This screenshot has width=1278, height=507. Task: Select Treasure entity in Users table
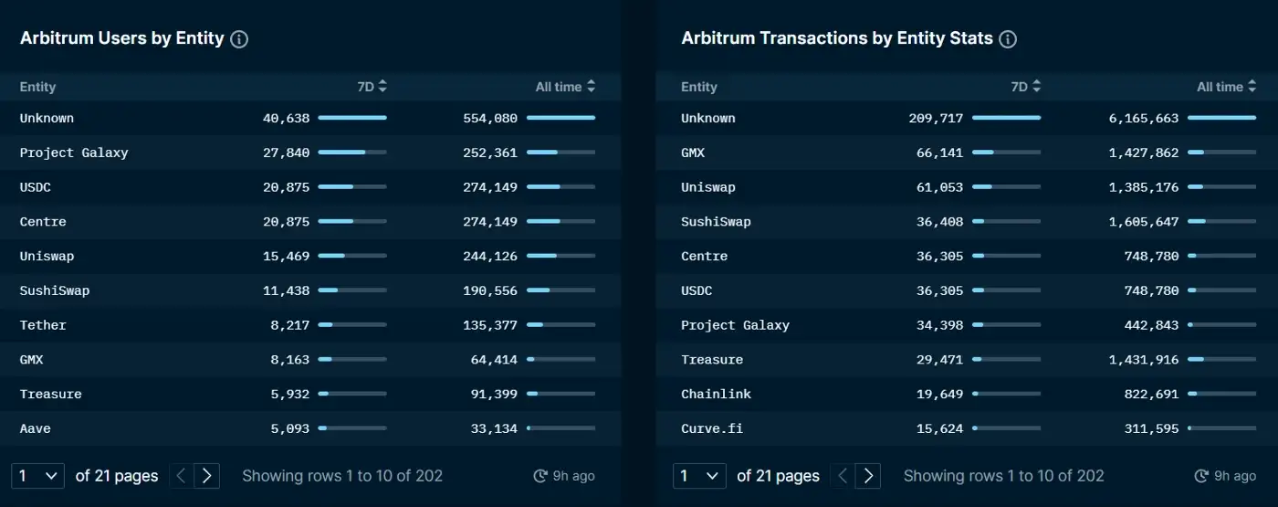50,395
